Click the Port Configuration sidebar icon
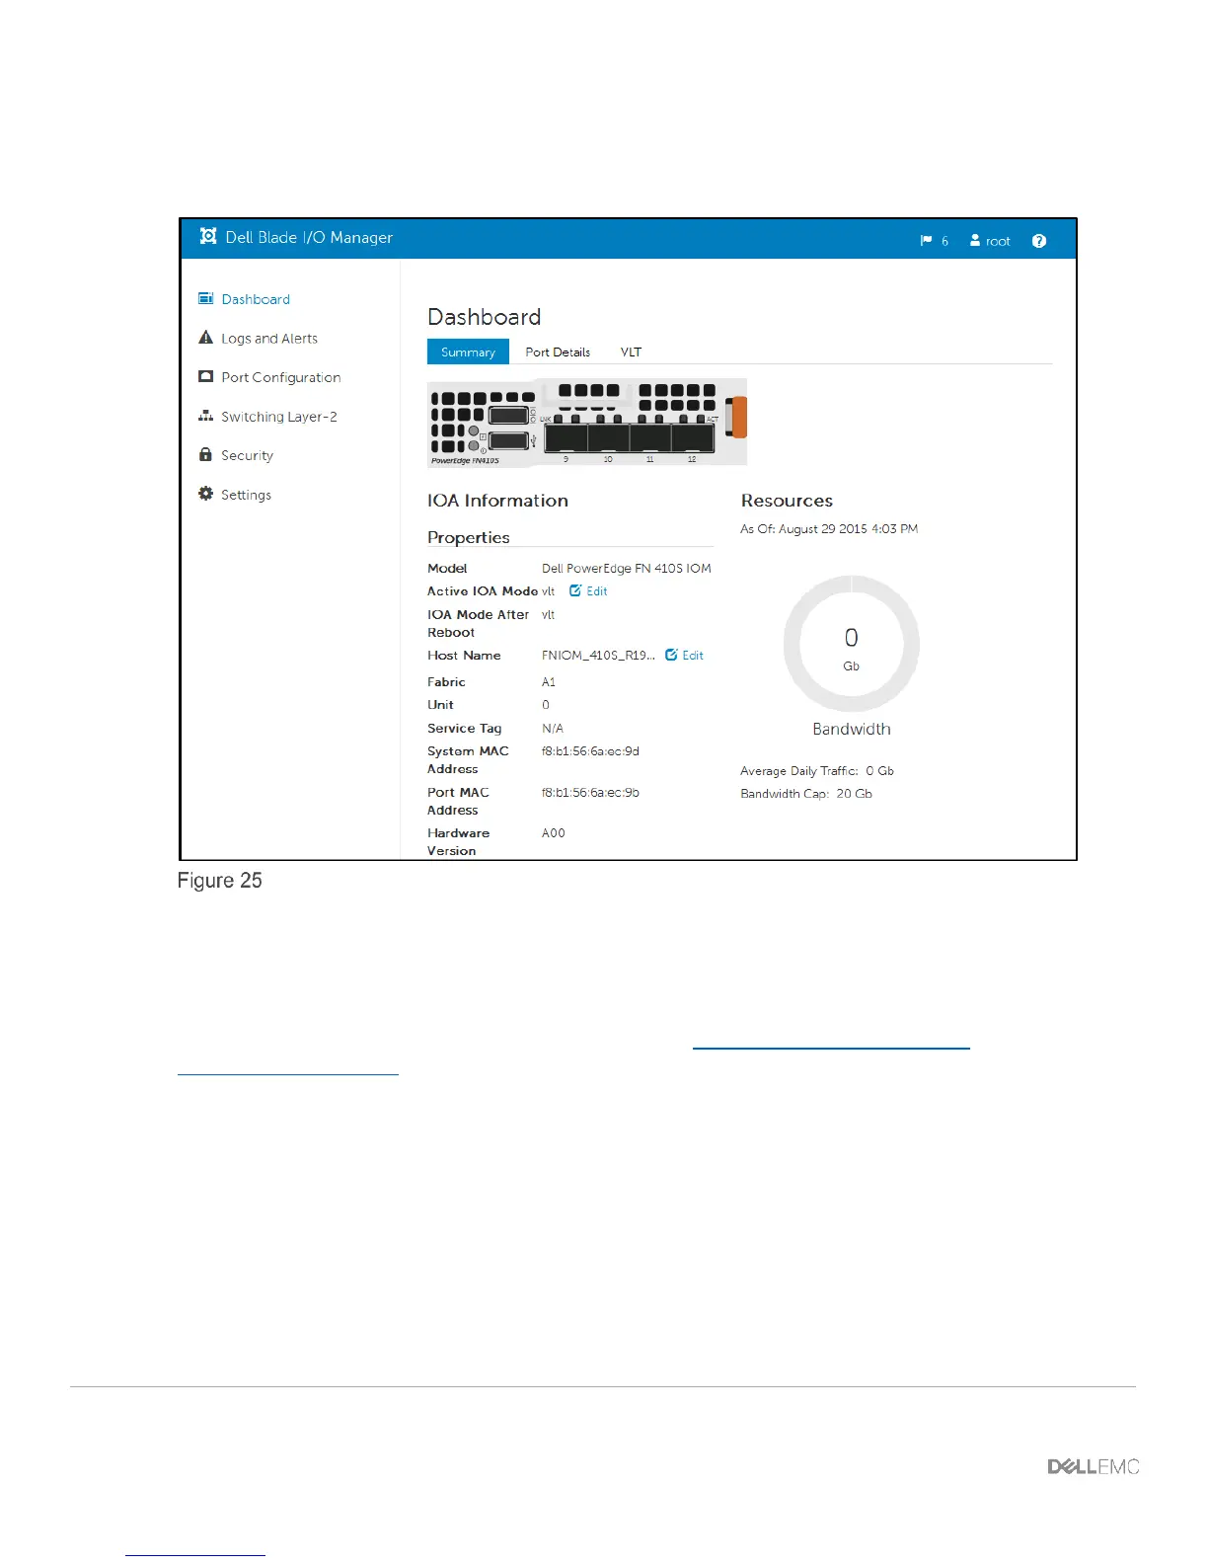 click(205, 376)
